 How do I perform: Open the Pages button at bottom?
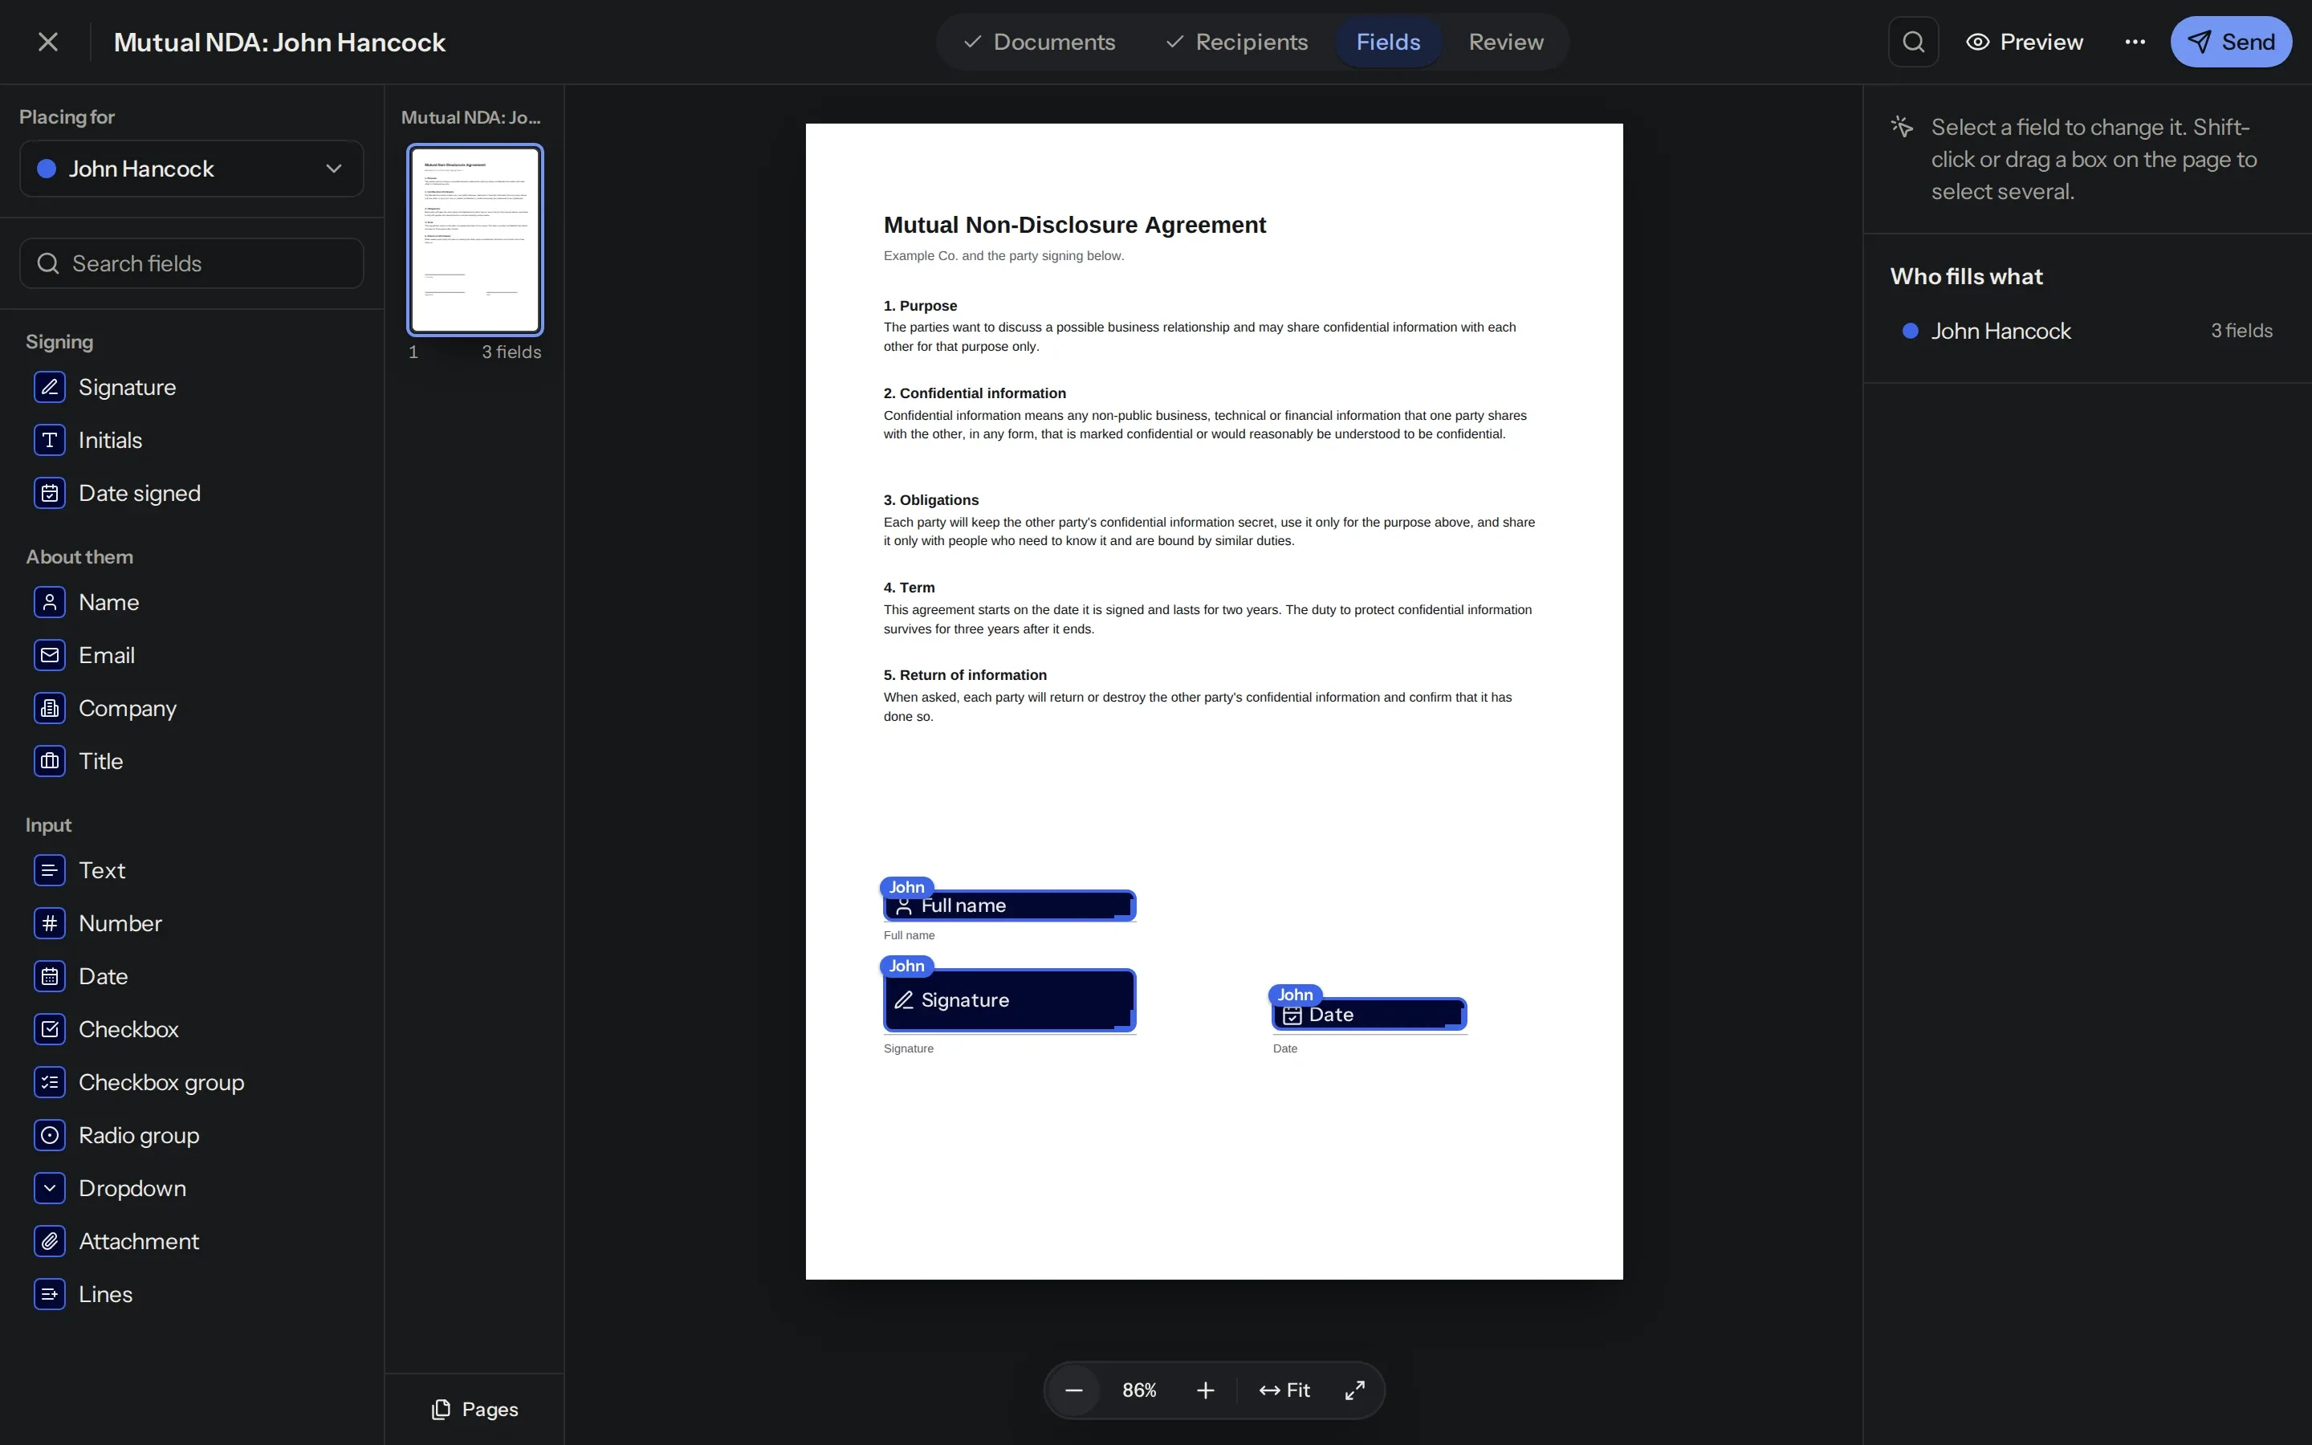[474, 1410]
